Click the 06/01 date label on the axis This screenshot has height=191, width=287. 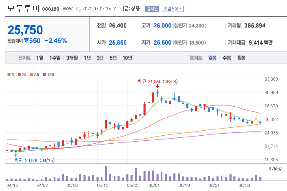[x=154, y=185]
